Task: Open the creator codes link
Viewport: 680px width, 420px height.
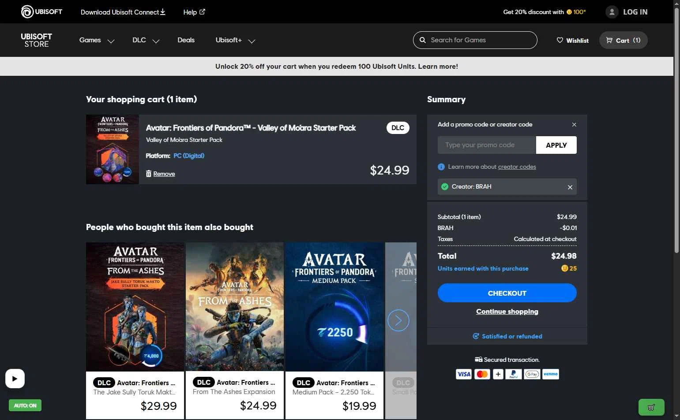Action: [x=517, y=167]
